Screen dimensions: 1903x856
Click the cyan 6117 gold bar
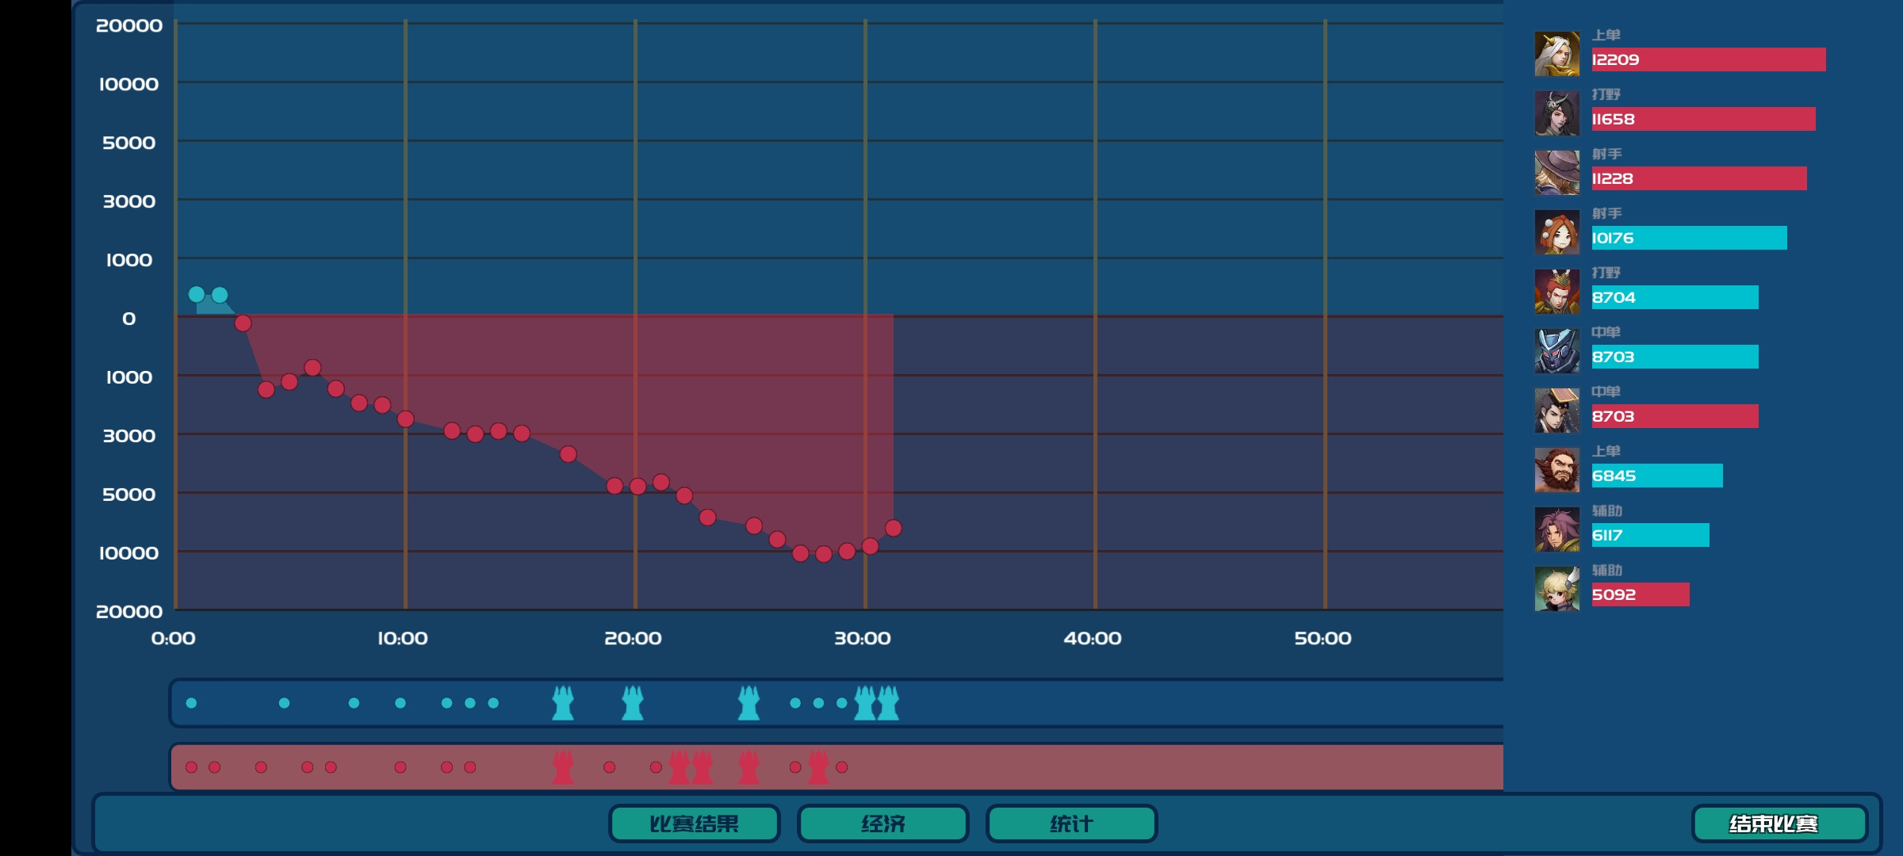(x=1651, y=535)
